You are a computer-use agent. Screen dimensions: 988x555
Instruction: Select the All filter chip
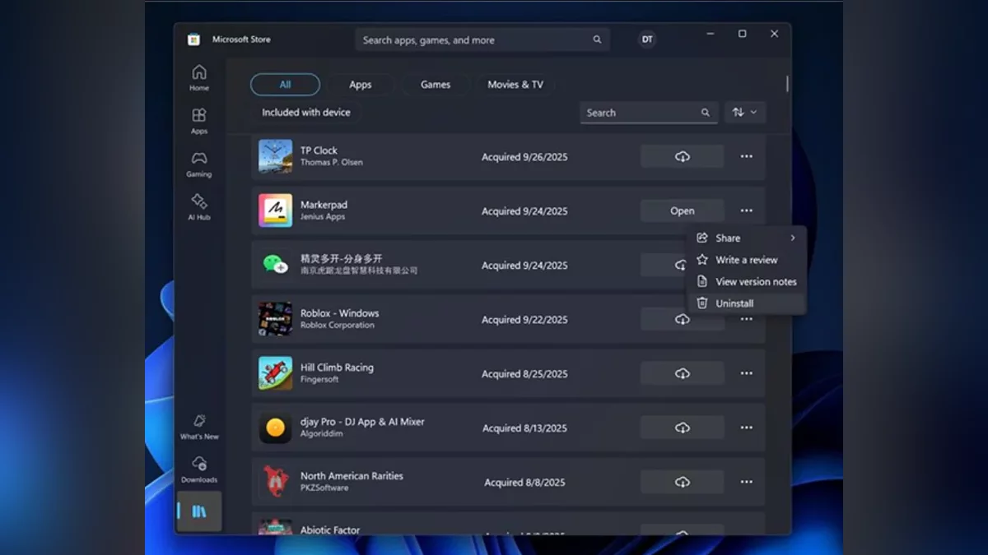285,85
